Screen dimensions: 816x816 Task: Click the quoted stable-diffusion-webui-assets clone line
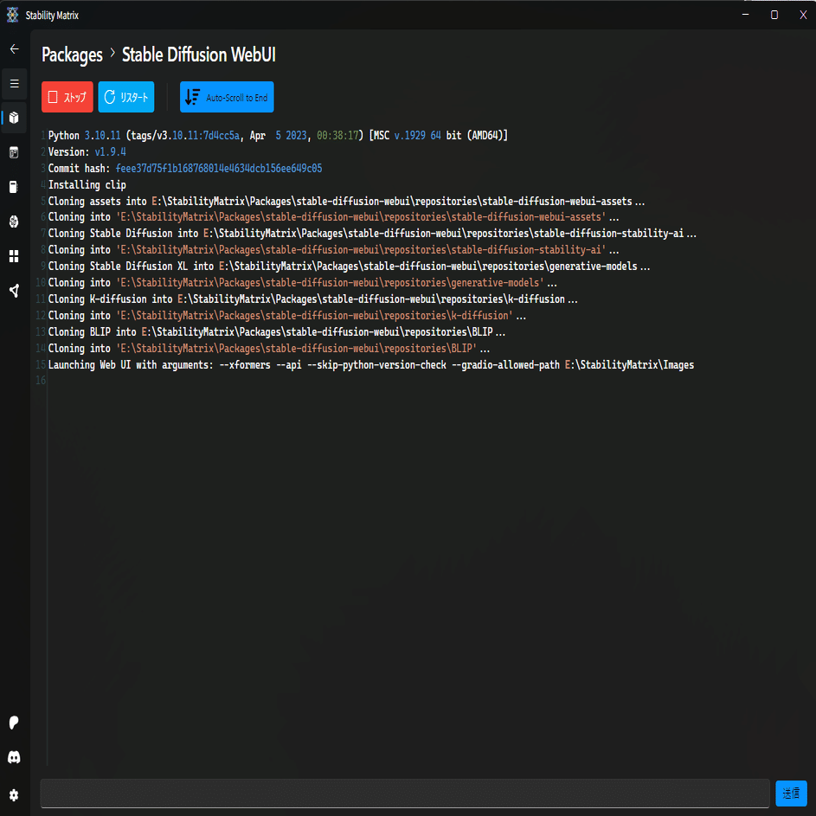point(333,217)
